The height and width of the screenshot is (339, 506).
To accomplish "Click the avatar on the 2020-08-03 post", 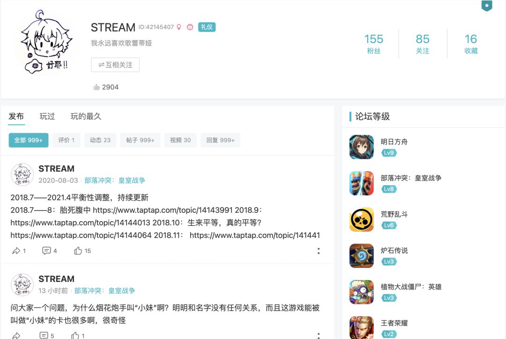I will click(22, 174).
